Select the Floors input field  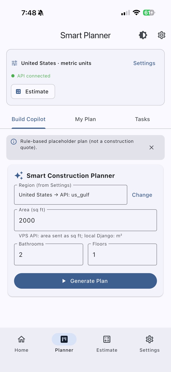click(x=122, y=254)
